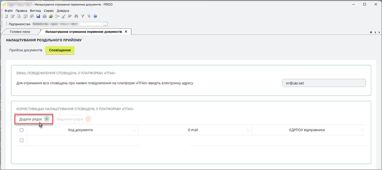Image resolution: width=382 pixels, height=170 pixels.
Task: Open the Правка menu
Action: 21,11
